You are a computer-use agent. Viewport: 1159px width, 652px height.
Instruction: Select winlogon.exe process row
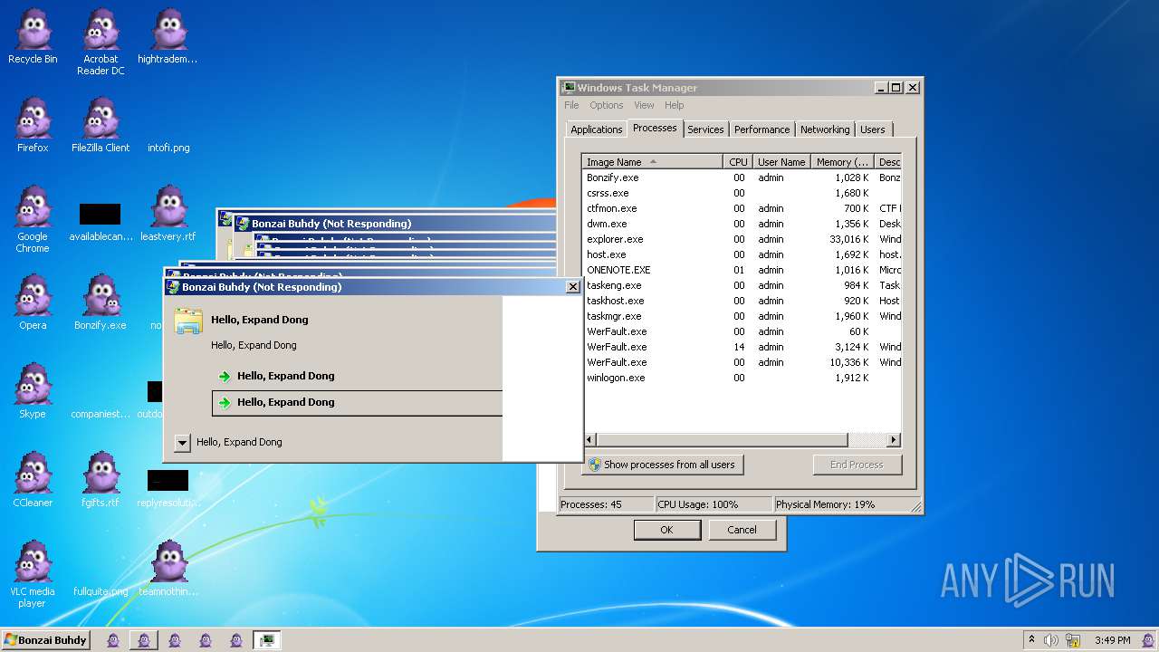pos(742,378)
